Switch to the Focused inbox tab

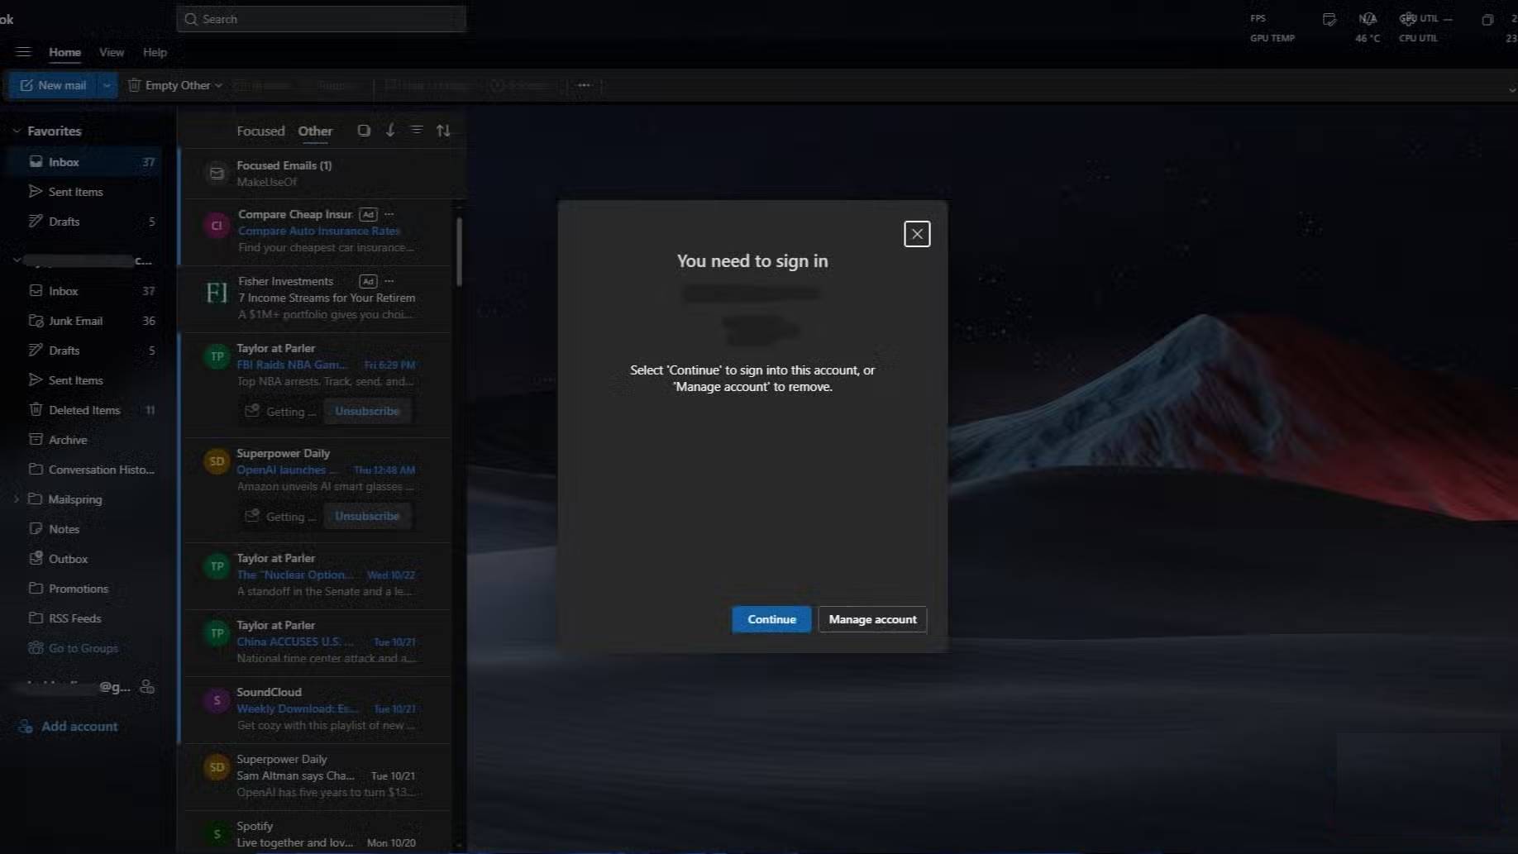260,131
